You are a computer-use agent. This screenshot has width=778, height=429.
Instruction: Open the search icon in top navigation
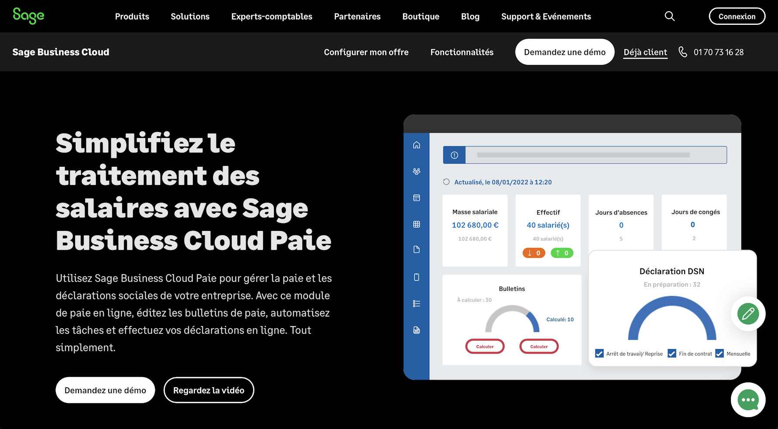pos(670,16)
